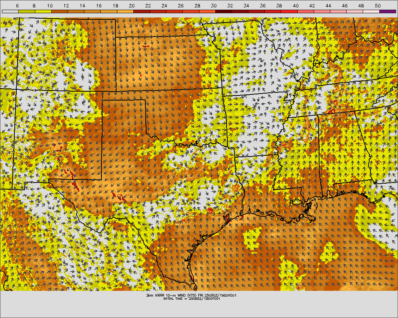Image resolution: width=398 pixels, height=318 pixels.
Task: Click the purple above-50-knots swatch
Action: (388, 11)
